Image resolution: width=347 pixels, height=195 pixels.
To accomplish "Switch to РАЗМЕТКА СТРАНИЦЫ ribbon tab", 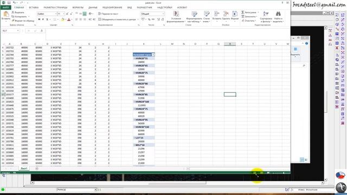I will point(55,8).
